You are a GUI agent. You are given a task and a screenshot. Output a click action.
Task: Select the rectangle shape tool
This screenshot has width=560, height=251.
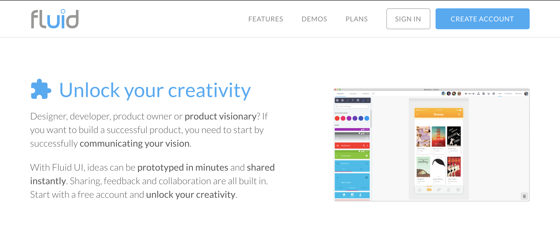tap(337, 100)
